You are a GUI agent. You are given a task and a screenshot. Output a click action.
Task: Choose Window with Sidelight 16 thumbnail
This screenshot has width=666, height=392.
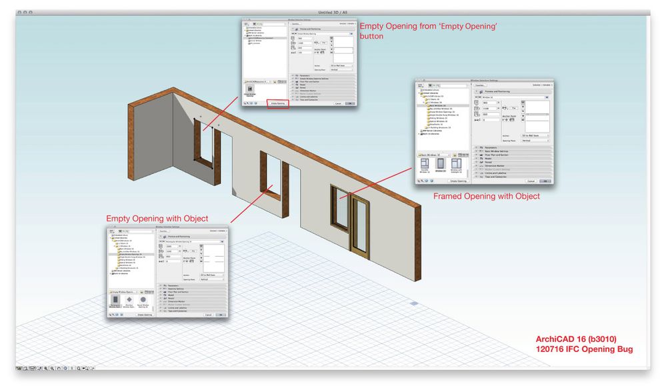pos(456,165)
